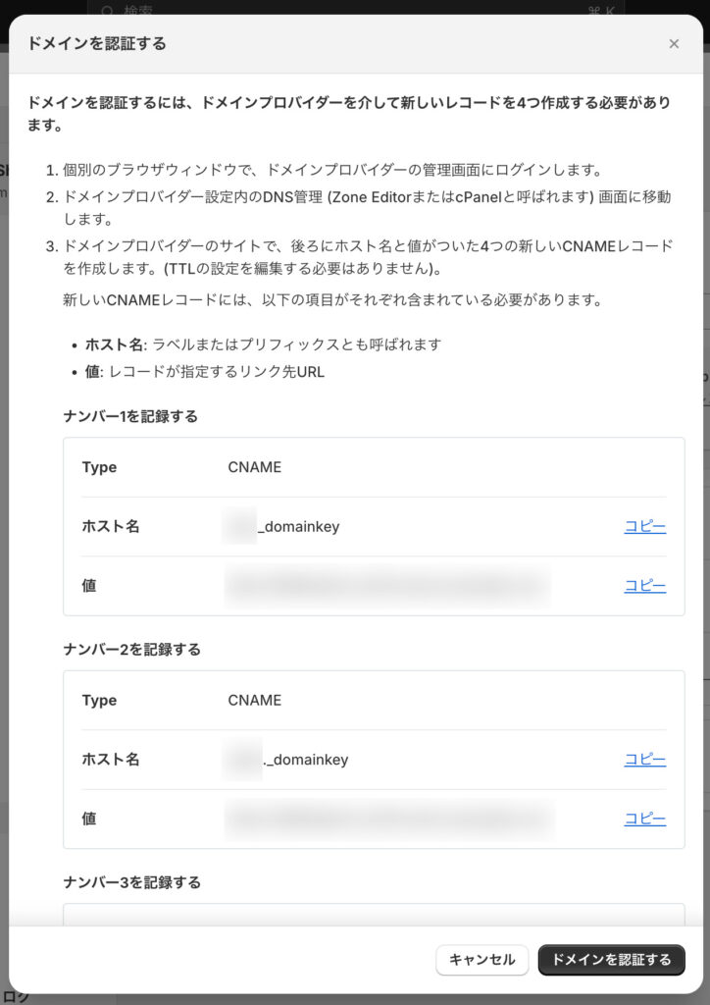
Task: Copy the record 1 ホスト名 value
Action: [644, 526]
